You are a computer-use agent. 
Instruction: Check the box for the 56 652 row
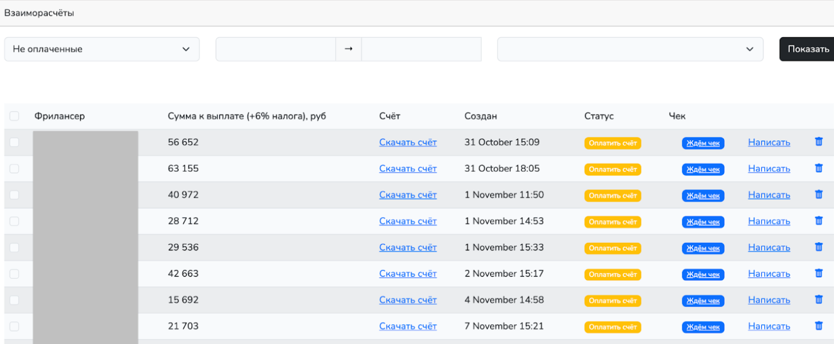click(x=14, y=142)
